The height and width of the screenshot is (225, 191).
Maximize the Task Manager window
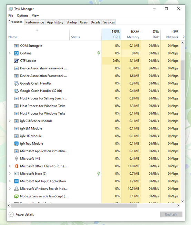click(166, 9)
